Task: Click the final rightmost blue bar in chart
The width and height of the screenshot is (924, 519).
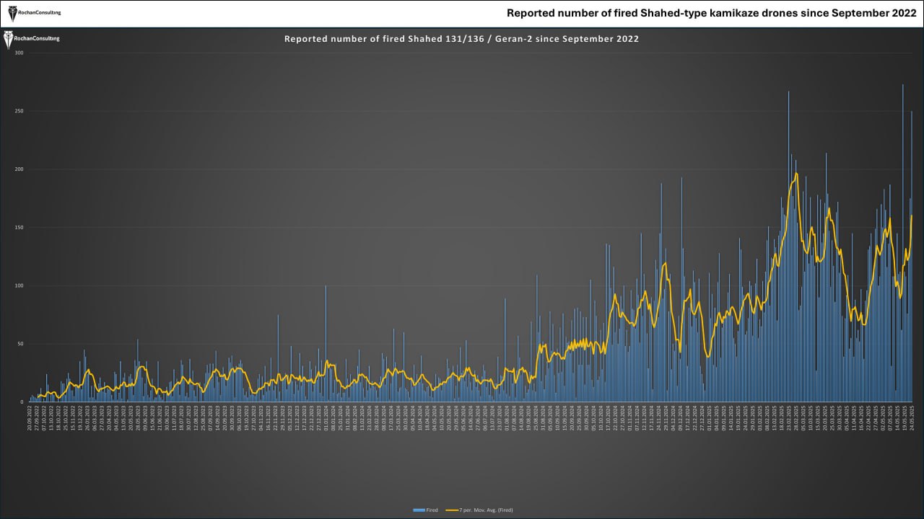Action: point(911,288)
